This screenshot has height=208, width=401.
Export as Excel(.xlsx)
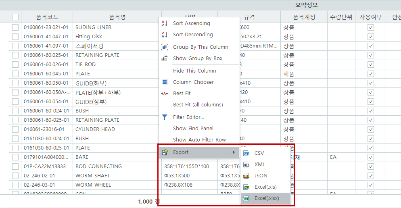[266, 198]
